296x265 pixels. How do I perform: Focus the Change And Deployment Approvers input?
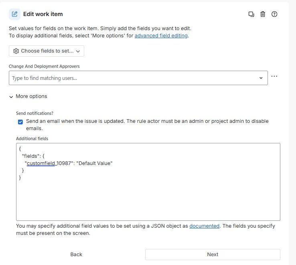click(x=132, y=78)
